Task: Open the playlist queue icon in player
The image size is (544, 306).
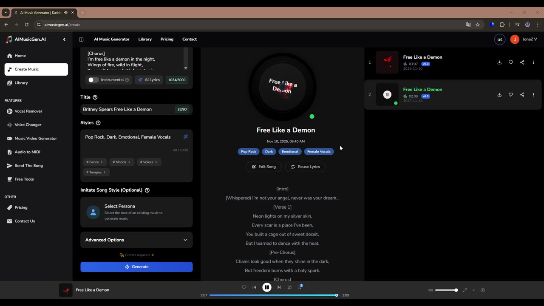Action: tap(300, 287)
